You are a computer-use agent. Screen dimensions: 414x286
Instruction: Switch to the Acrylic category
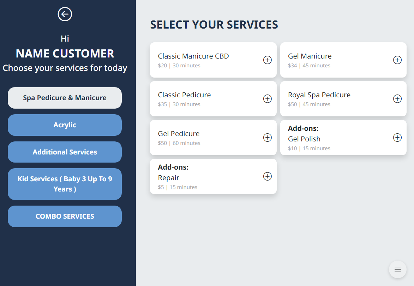[x=65, y=125]
